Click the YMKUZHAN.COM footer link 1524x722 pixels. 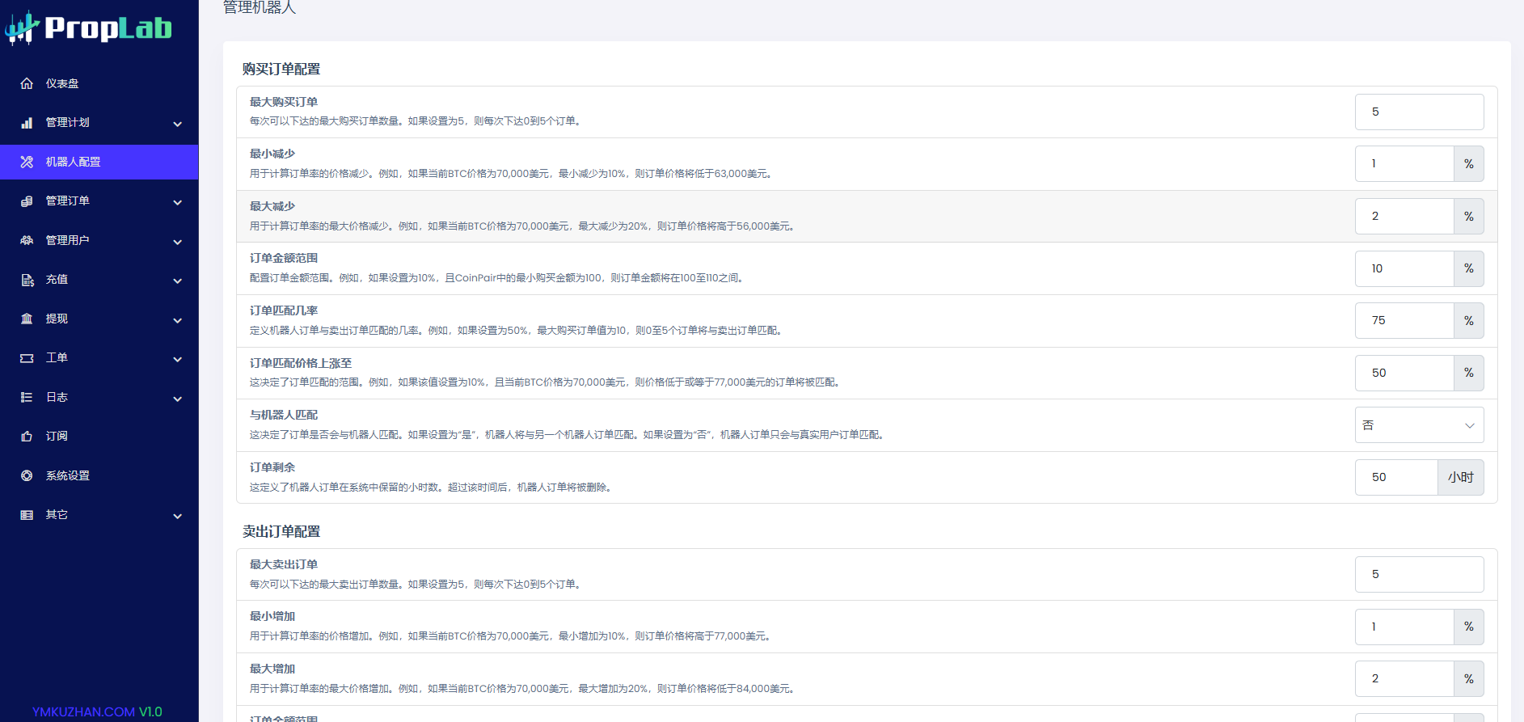click(x=83, y=711)
